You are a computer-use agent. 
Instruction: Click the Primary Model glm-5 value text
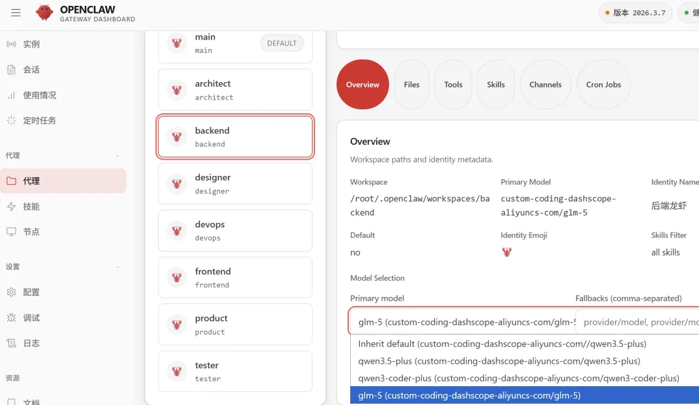point(558,205)
